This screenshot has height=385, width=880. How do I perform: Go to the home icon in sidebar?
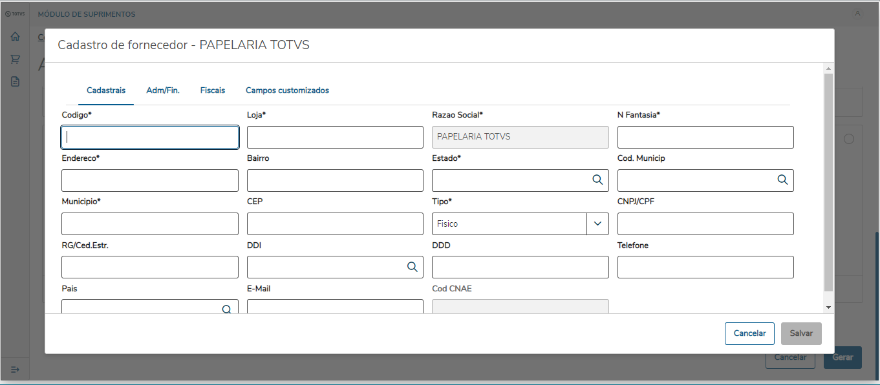15,37
